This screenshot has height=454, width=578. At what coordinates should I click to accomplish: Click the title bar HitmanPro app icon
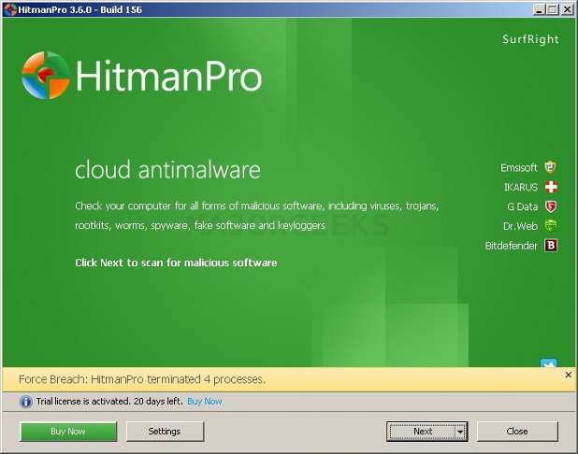point(10,9)
